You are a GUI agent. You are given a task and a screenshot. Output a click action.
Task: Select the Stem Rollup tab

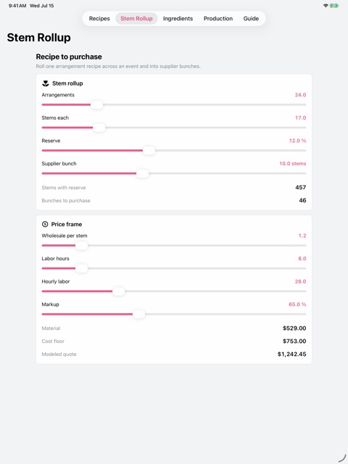click(136, 18)
